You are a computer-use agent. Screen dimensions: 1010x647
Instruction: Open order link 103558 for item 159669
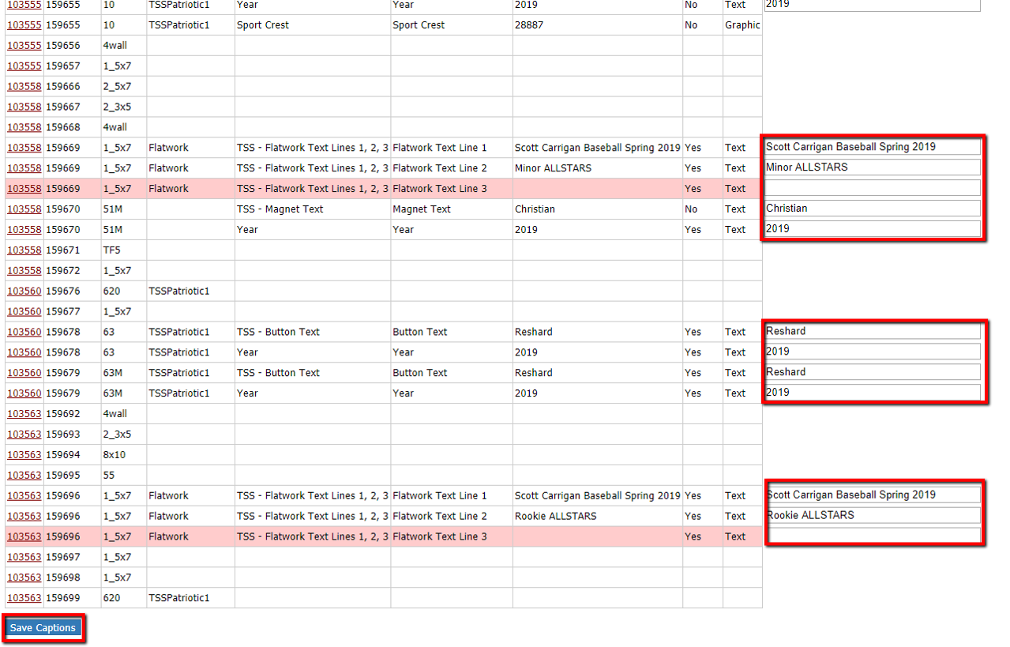[23, 147]
